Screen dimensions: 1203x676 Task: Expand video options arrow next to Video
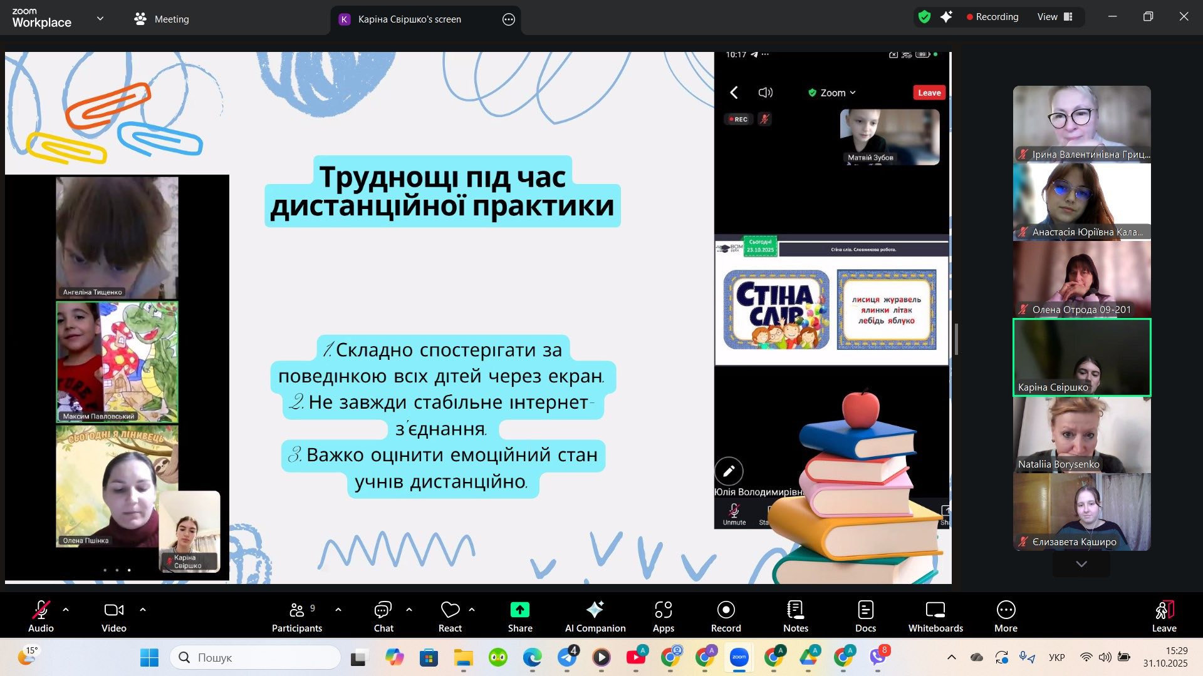(143, 609)
